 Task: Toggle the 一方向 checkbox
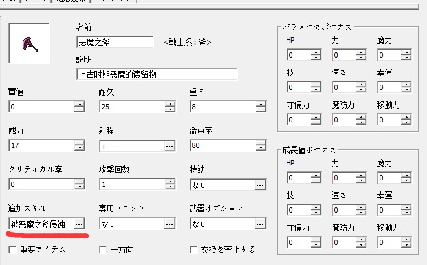[102, 249]
